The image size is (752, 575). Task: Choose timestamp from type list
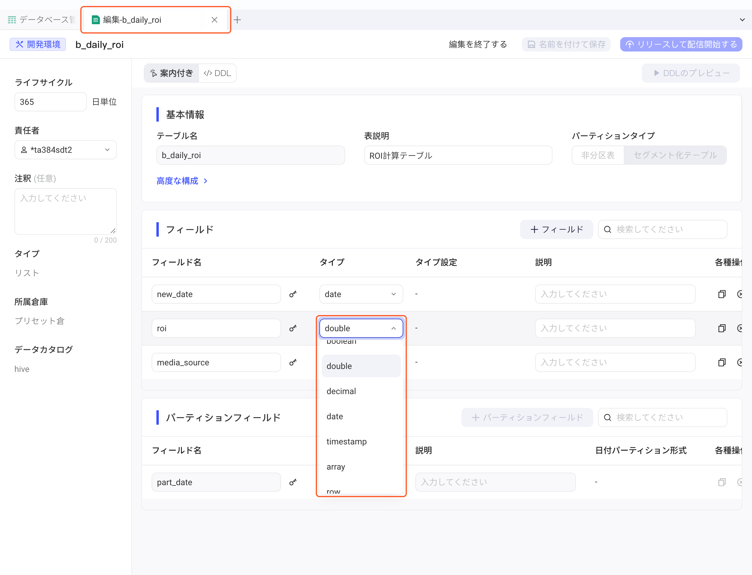pos(361,441)
